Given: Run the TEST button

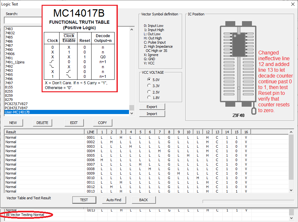Looking at the screenshot, I should point(84,200).
